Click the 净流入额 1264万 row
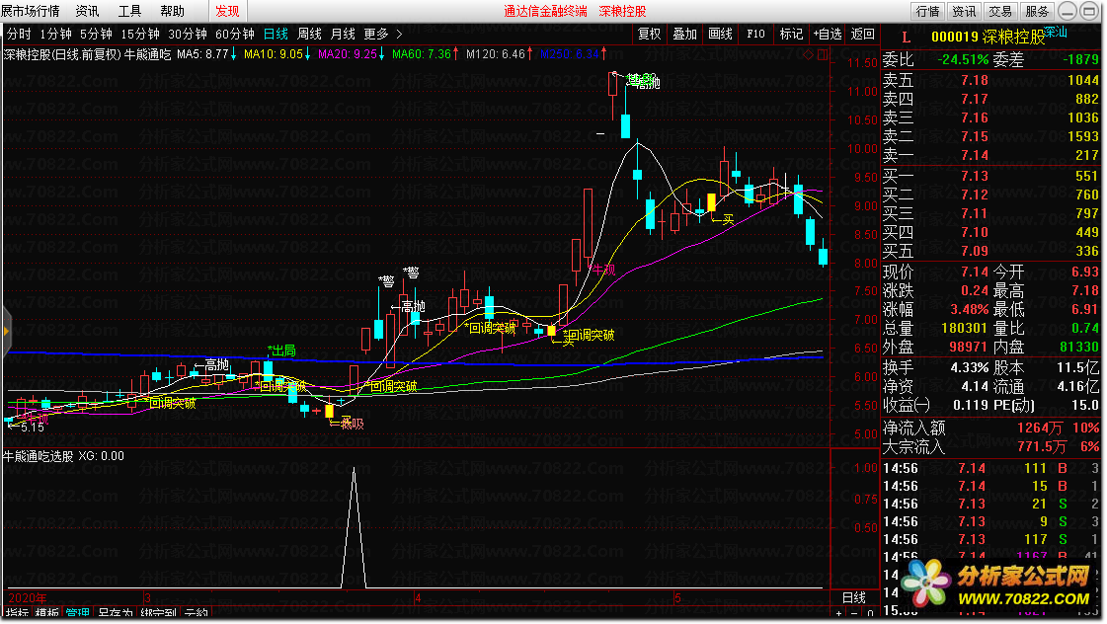 [991, 428]
